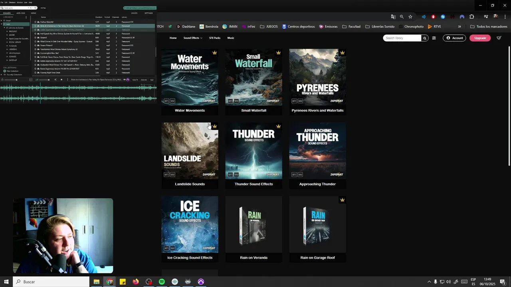Screen dimensions: 511x287
Task: Click the blue sound waves extension icon
Action: click(x=424, y=17)
